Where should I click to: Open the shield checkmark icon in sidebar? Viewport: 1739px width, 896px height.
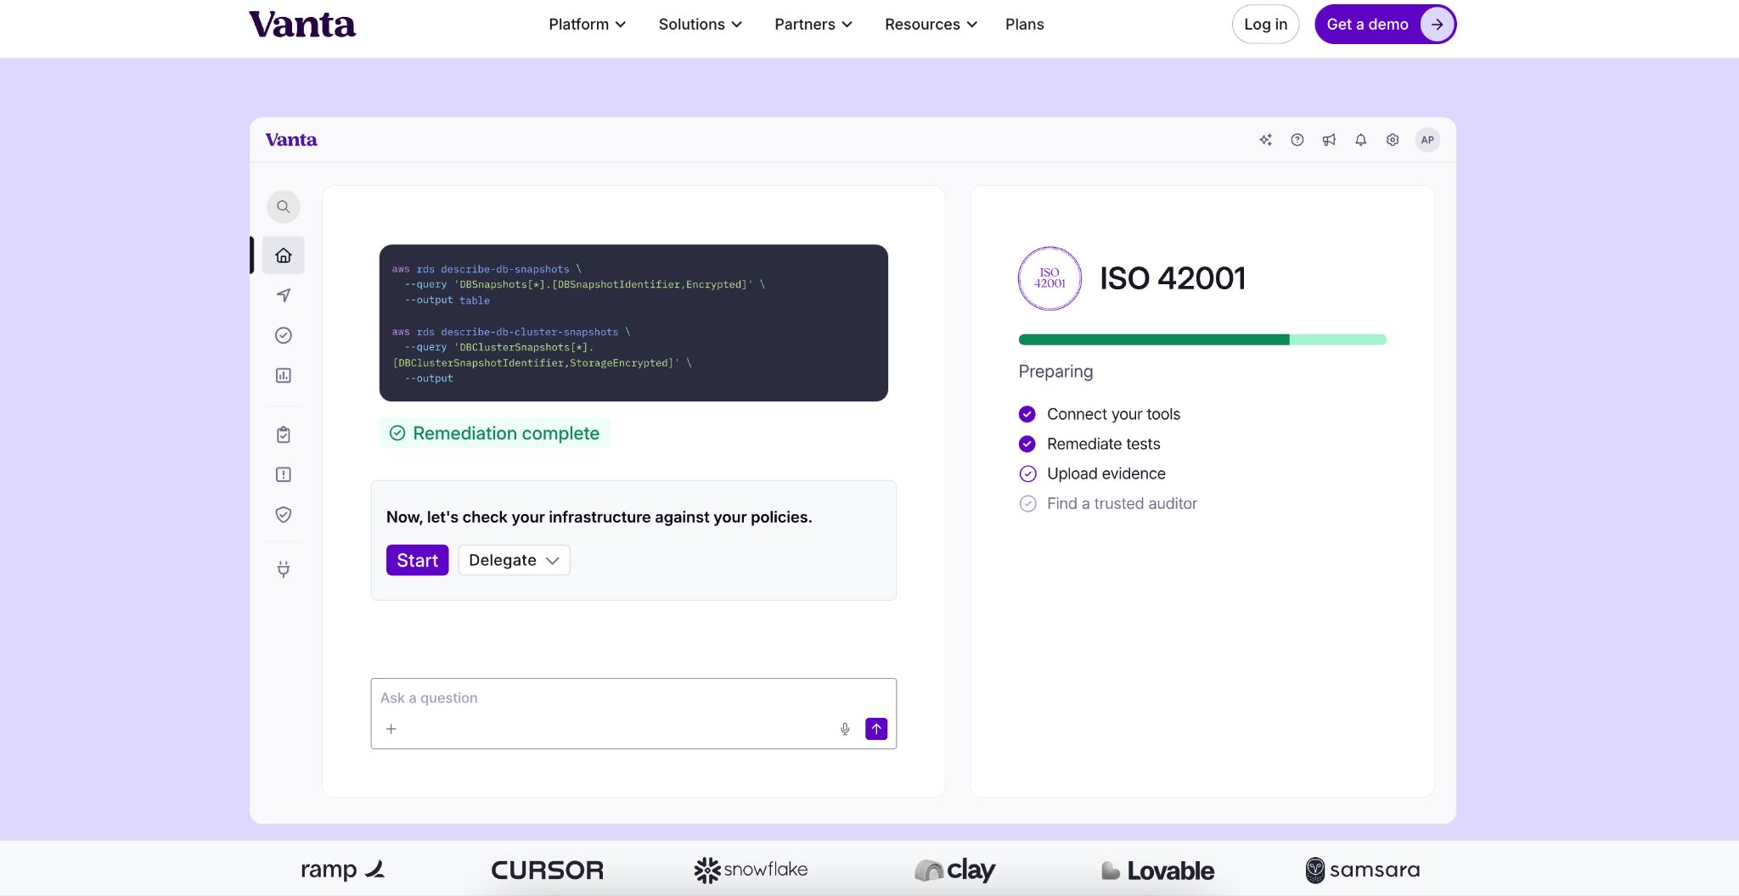coord(284,514)
